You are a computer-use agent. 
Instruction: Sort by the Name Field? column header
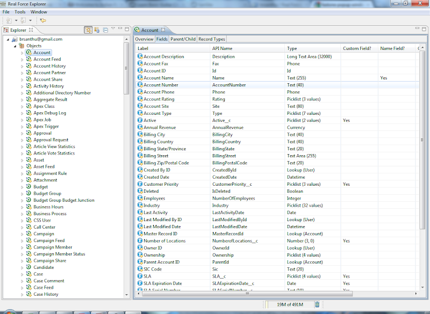(397, 48)
